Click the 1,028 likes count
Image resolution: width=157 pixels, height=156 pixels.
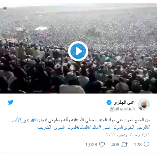click(x=91, y=145)
